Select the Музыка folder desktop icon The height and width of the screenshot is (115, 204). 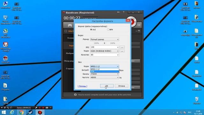point(197,5)
